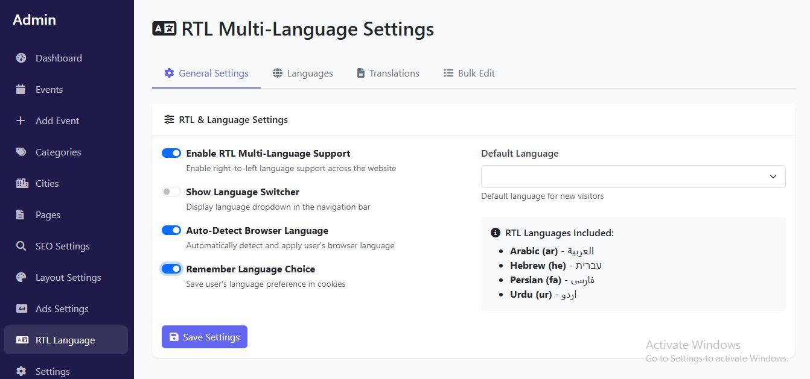This screenshot has height=379, width=810.
Task: Disable the RTL Multi-Language Support toggle
Action: point(171,154)
